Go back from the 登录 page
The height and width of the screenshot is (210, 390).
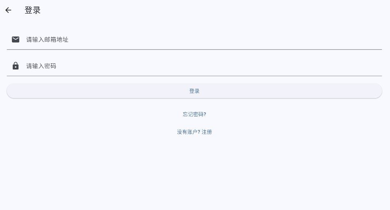click(x=8, y=10)
